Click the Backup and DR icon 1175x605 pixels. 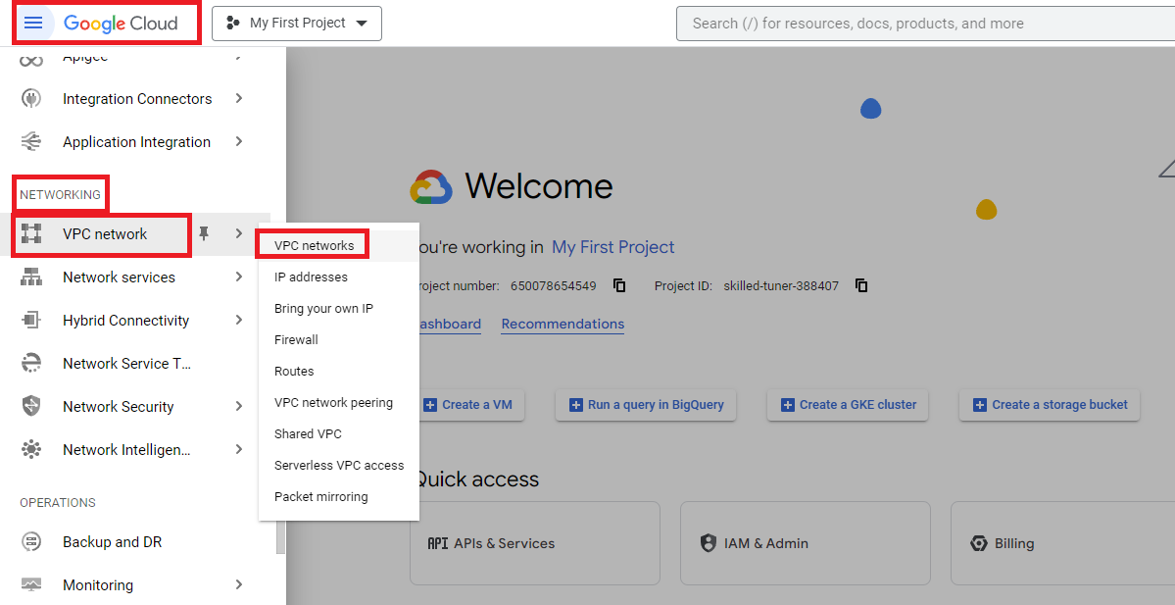(30, 542)
